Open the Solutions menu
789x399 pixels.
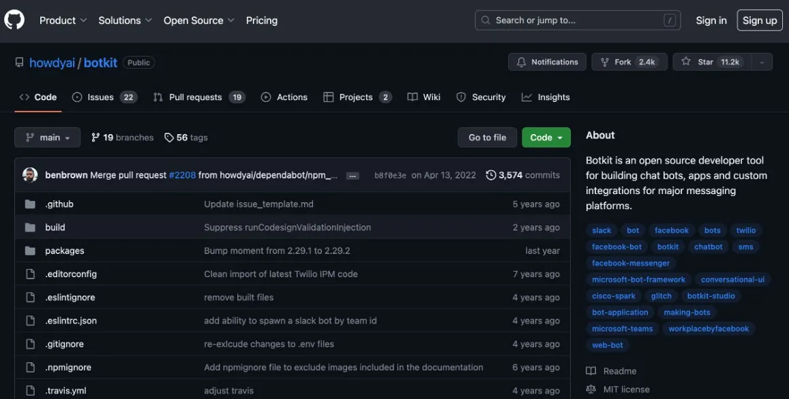pyautogui.click(x=125, y=20)
